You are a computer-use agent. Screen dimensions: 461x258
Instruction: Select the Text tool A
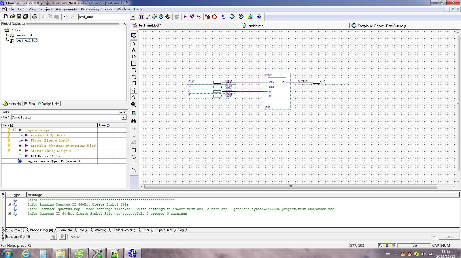click(x=134, y=50)
